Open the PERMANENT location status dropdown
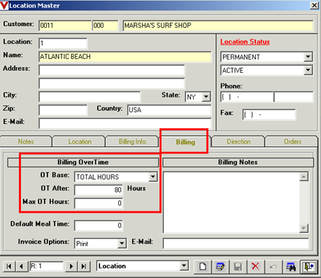Screen dimensions: 321x278 [x=308, y=57]
